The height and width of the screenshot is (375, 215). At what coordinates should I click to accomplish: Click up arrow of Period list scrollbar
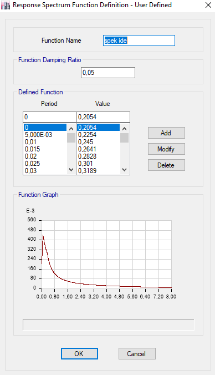tap(71, 129)
